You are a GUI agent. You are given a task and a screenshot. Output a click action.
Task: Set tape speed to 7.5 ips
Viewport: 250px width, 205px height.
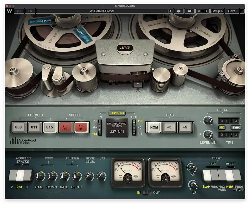65,127
